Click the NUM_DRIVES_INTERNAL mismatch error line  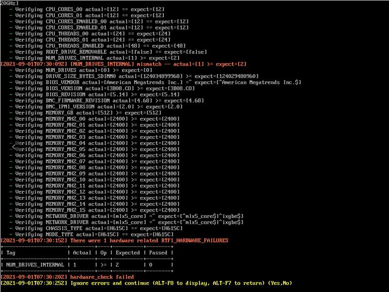click(124, 64)
